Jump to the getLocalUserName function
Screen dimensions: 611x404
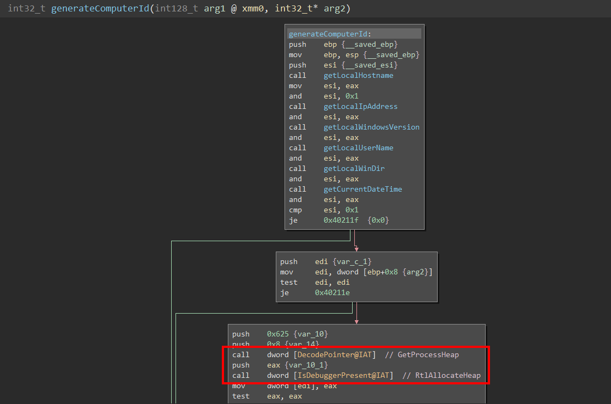(359, 148)
